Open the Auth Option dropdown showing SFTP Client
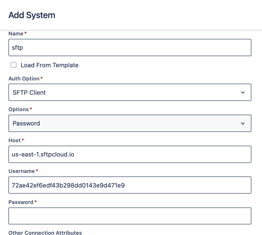 pyautogui.click(x=130, y=92)
